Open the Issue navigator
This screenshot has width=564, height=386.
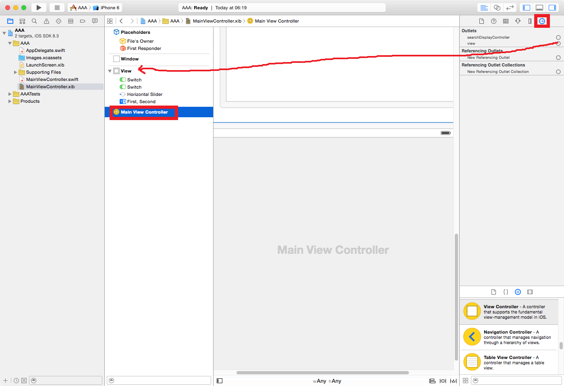(47, 21)
